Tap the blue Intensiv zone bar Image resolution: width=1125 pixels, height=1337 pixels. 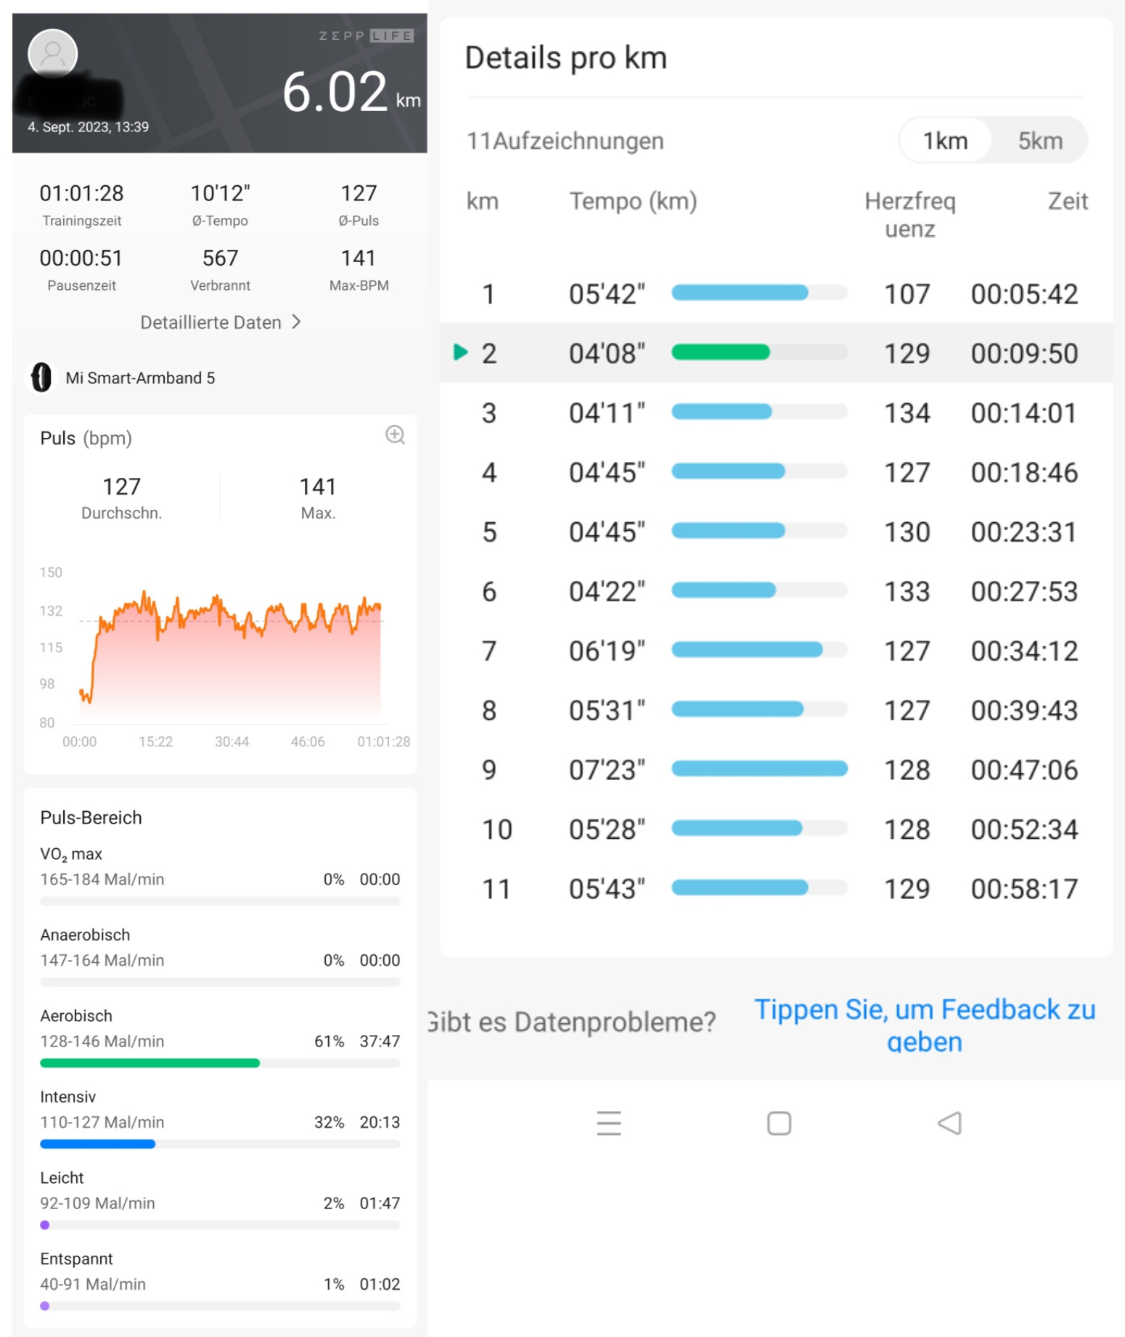(98, 1144)
